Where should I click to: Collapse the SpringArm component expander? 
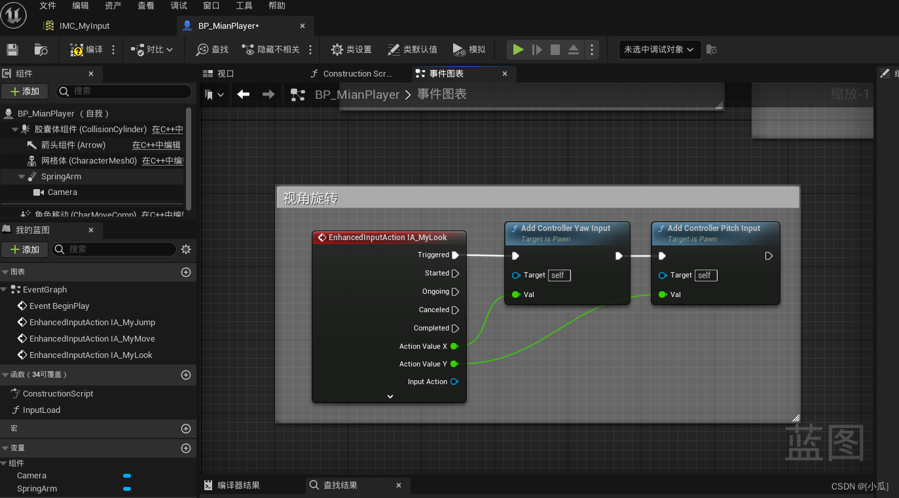click(22, 177)
